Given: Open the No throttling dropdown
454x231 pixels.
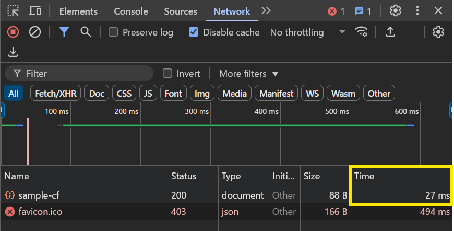Looking at the screenshot, I should (308, 32).
